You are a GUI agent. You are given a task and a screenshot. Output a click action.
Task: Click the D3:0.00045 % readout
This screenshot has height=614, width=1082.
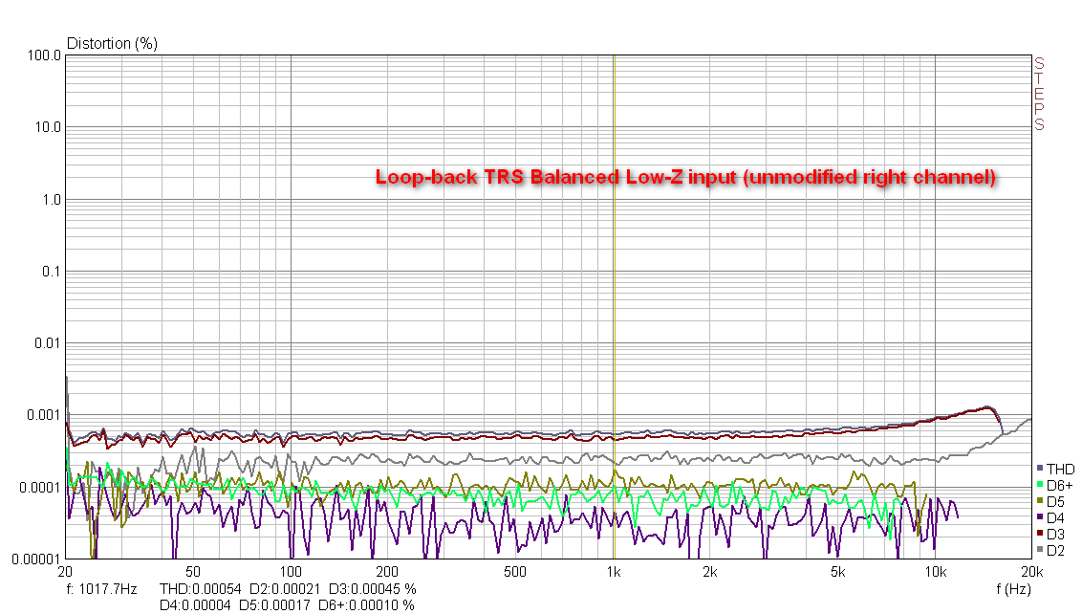372,589
